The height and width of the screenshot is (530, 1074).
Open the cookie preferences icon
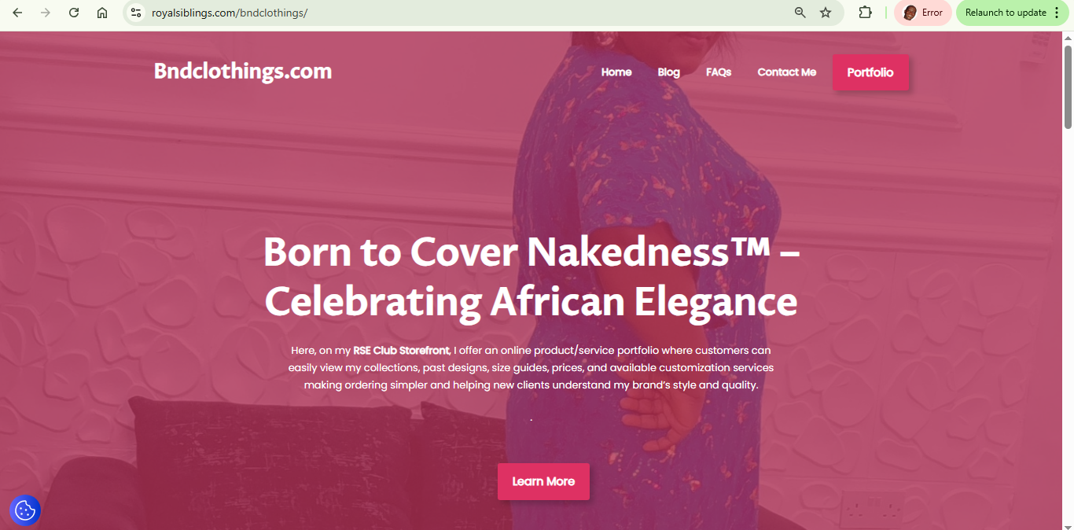click(x=25, y=510)
